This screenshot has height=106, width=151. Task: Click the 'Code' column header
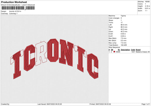(x=133, y=50)
